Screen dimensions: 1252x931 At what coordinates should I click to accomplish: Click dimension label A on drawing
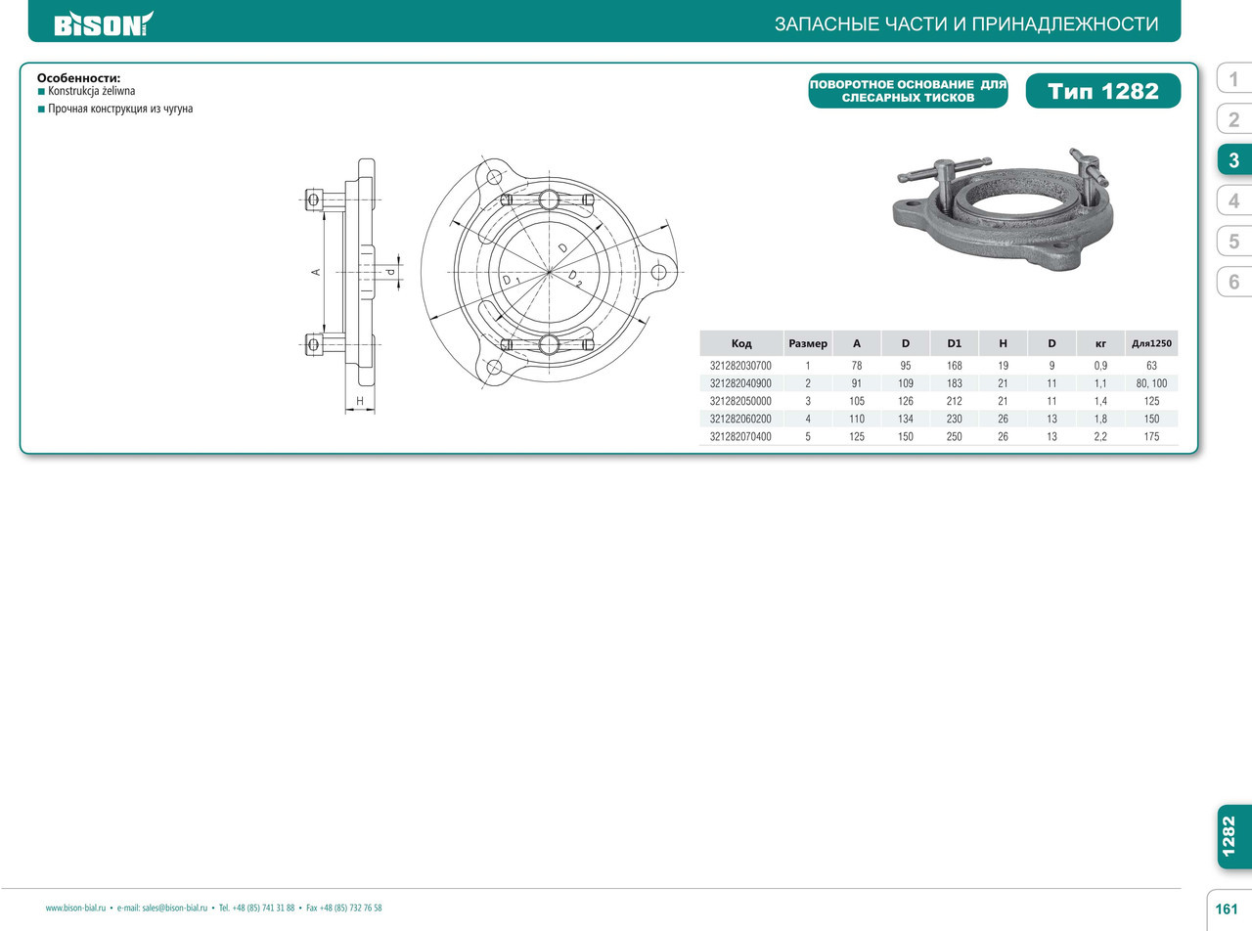tap(317, 271)
